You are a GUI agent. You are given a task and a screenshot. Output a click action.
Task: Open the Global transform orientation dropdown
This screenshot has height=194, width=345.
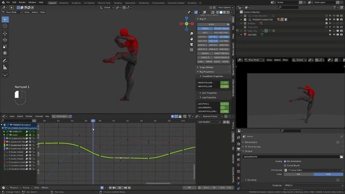(x=107, y=8)
